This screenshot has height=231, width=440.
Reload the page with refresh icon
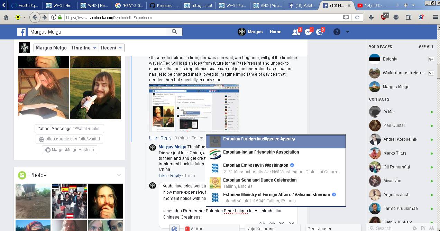click(357, 17)
